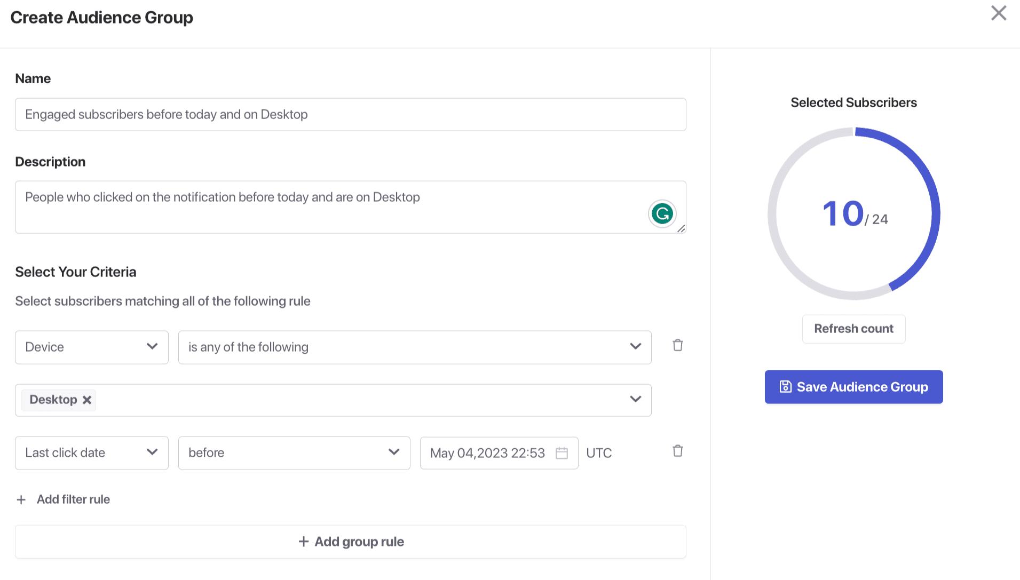Delete the Last click date rule
Screen dimensions: 1020x580
coord(677,451)
